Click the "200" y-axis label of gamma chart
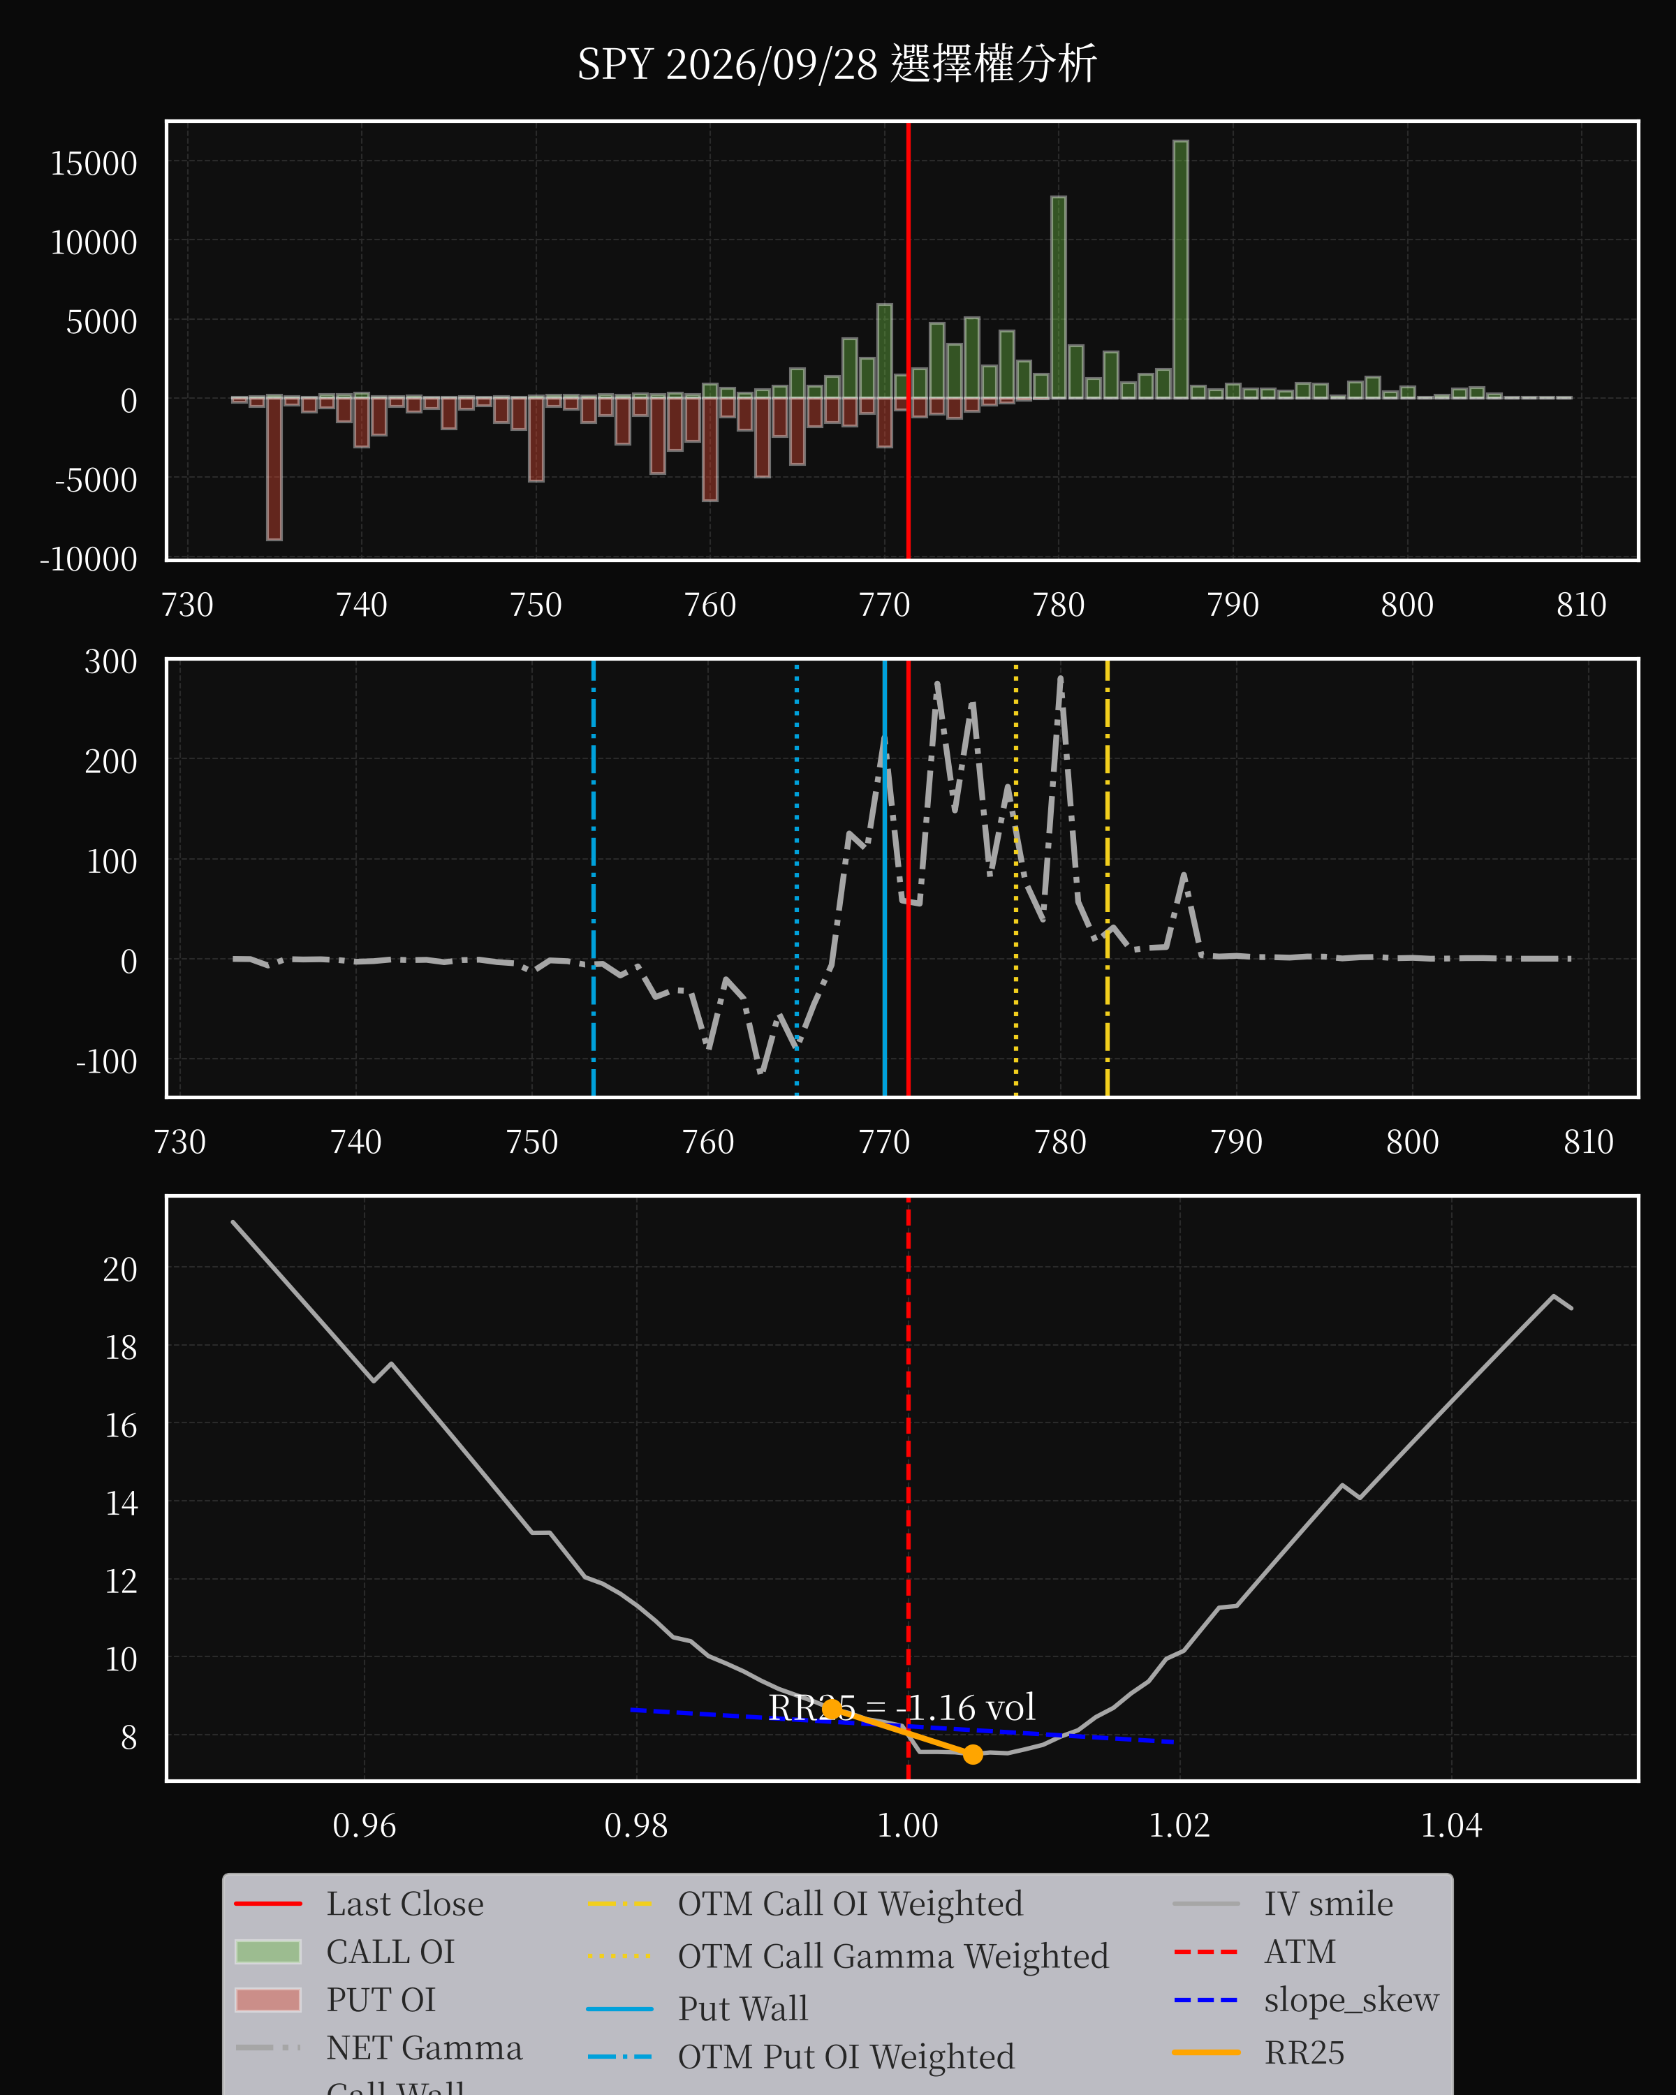This screenshot has width=1676, height=2095. point(111,761)
